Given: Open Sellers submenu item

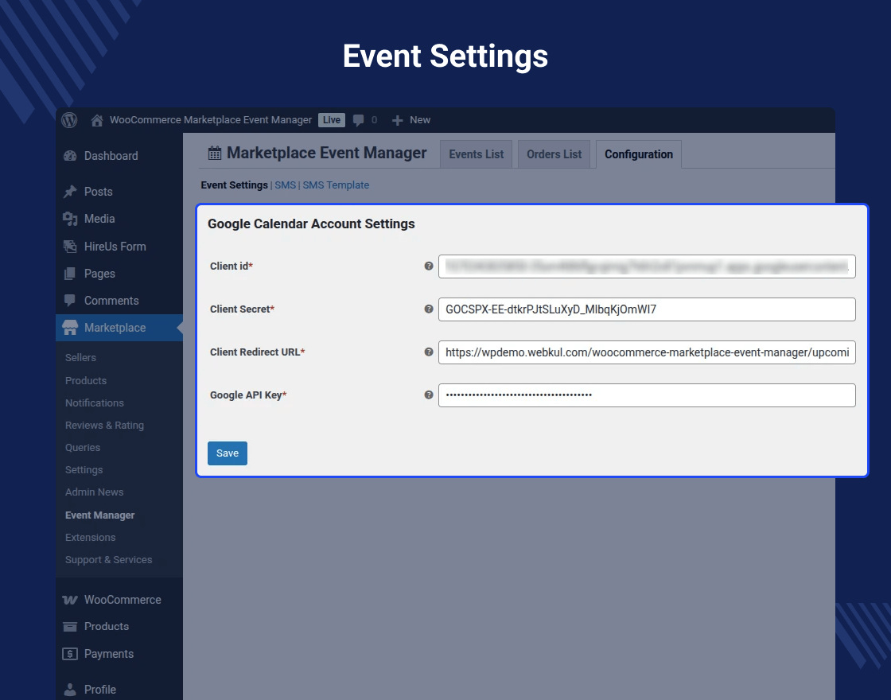Looking at the screenshot, I should point(80,357).
